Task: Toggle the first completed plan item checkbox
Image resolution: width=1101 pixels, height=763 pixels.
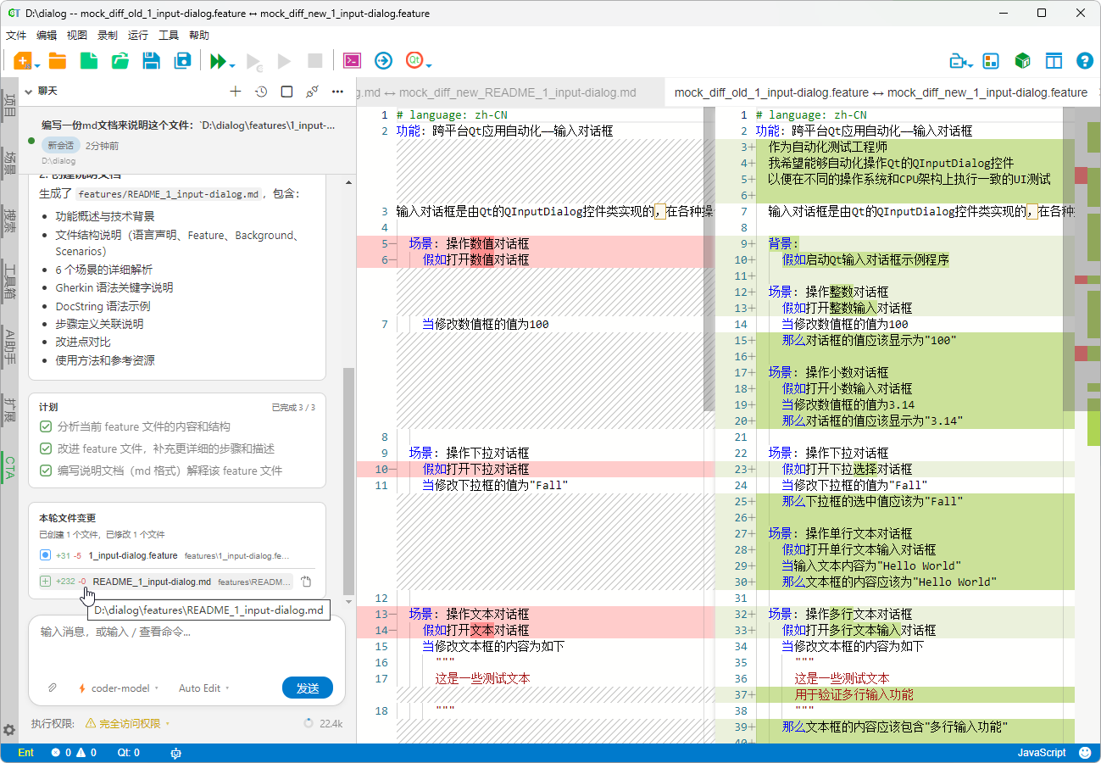Action: coord(46,426)
